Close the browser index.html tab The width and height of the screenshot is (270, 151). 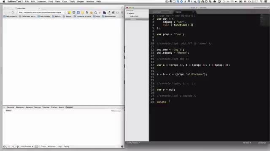[39, 8]
